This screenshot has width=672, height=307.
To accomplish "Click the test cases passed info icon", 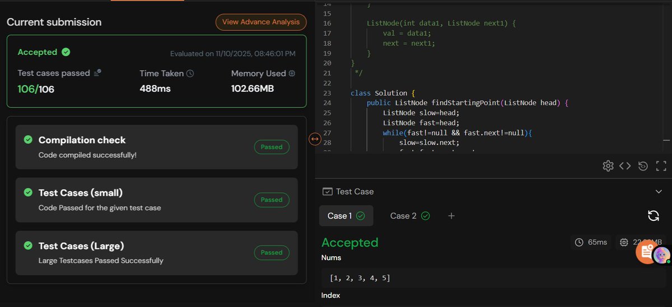I will click(x=97, y=73).
